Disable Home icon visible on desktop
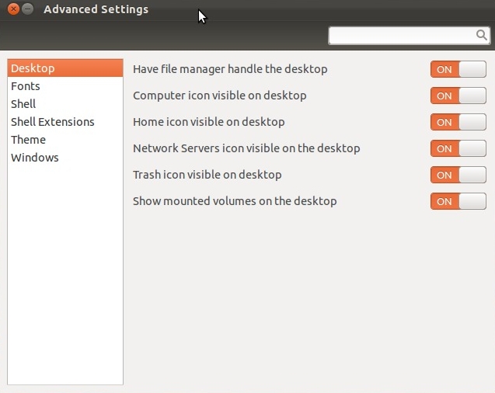The image size is (495, 393). pos(458,122)
